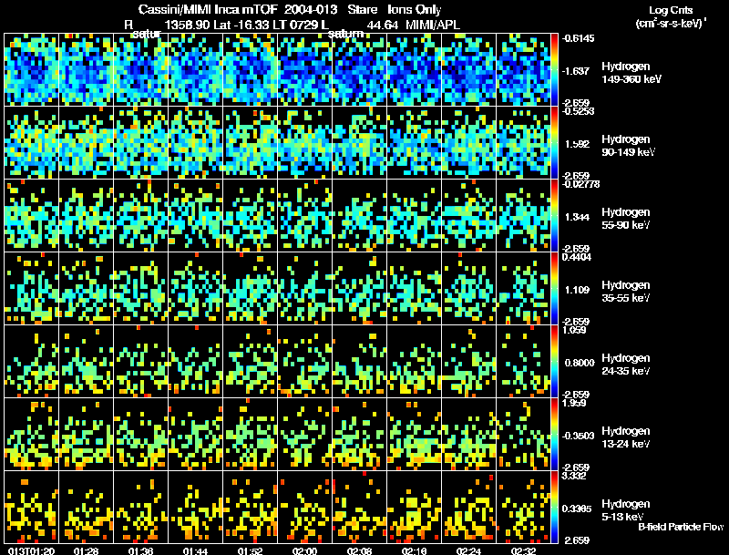Viewport: 729px width, 555px height.
Task: Select the 149-360 keV image panel at 013T01:20
Action: click(32, 70)
